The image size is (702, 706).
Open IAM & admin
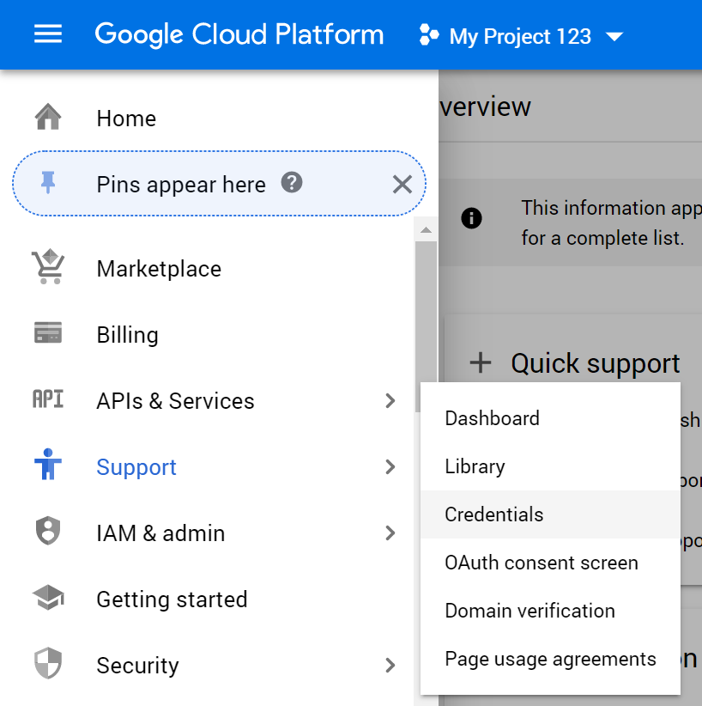click(x=160, y=533)
